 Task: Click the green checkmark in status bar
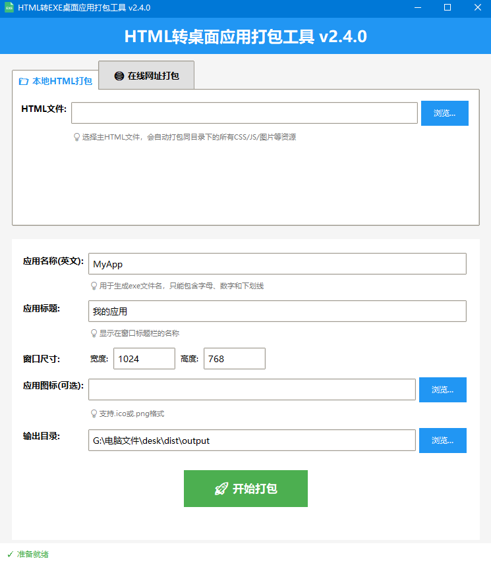point(10,554)
